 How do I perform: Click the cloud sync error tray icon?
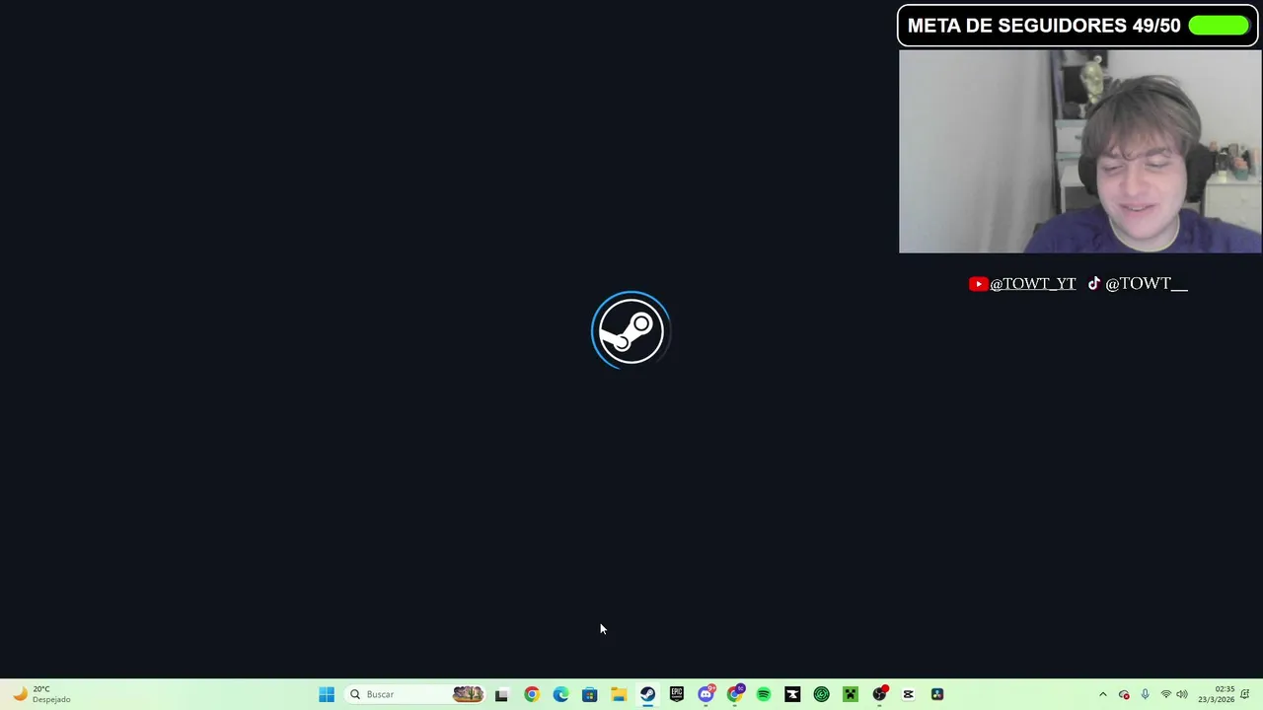click(x=1124, y=694)
